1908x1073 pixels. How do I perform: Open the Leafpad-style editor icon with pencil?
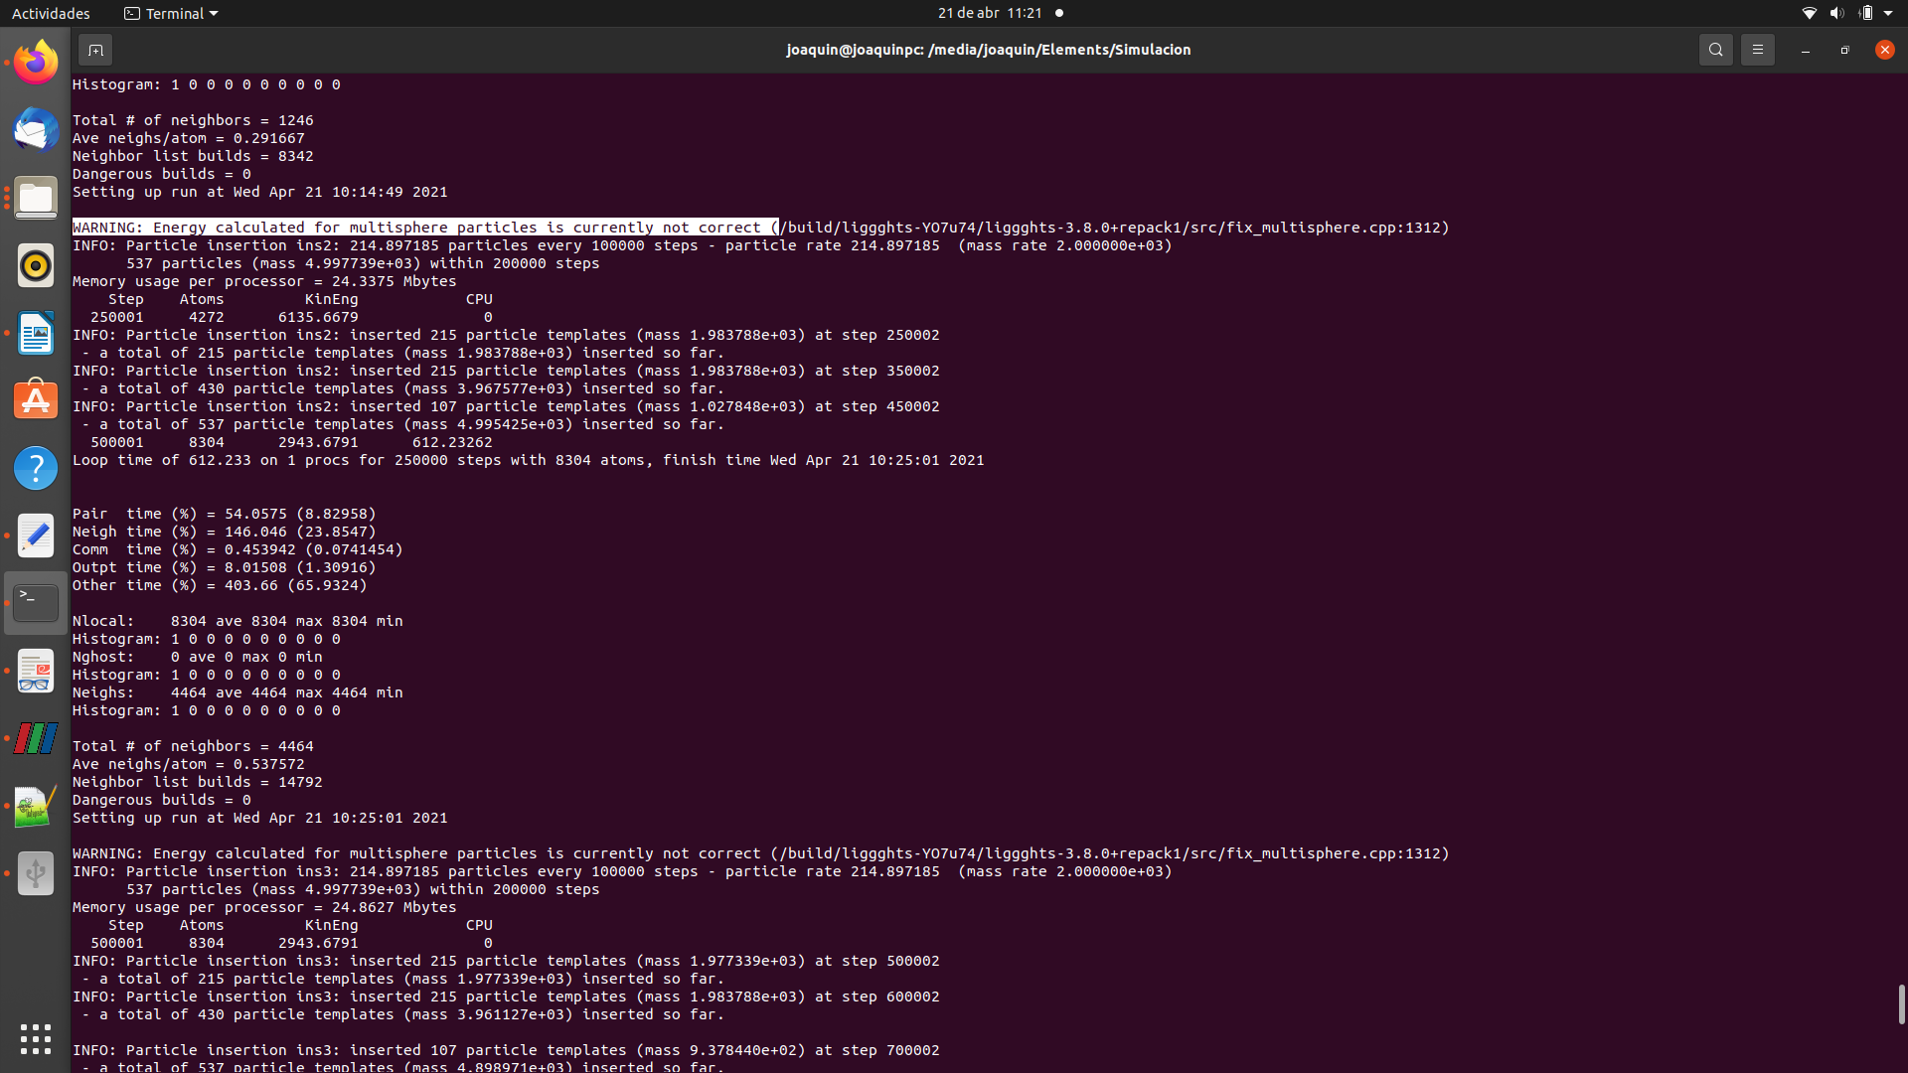point(36,806)
